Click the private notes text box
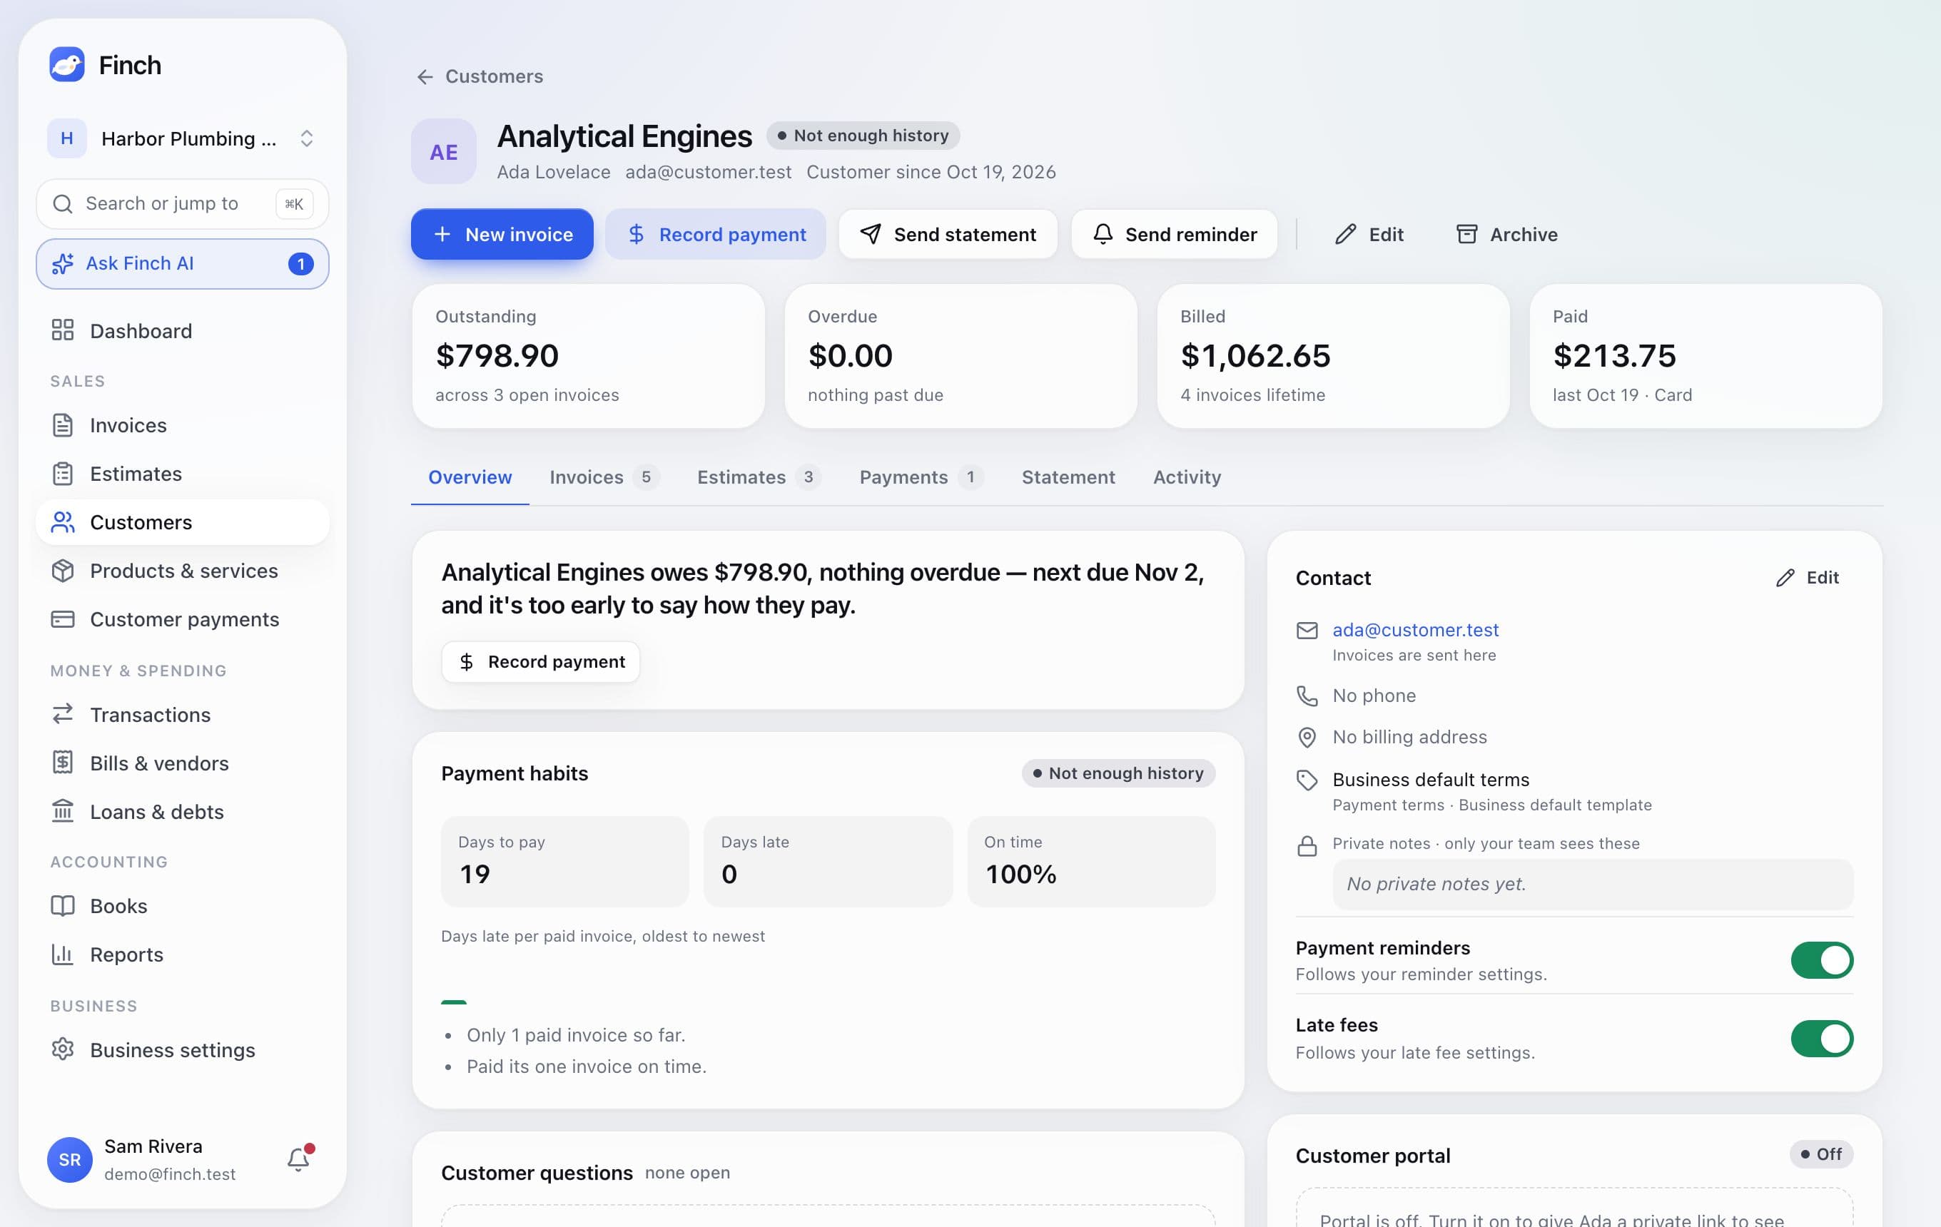This screenshot has width=1941, height=1227. [x=1592, y=884]
